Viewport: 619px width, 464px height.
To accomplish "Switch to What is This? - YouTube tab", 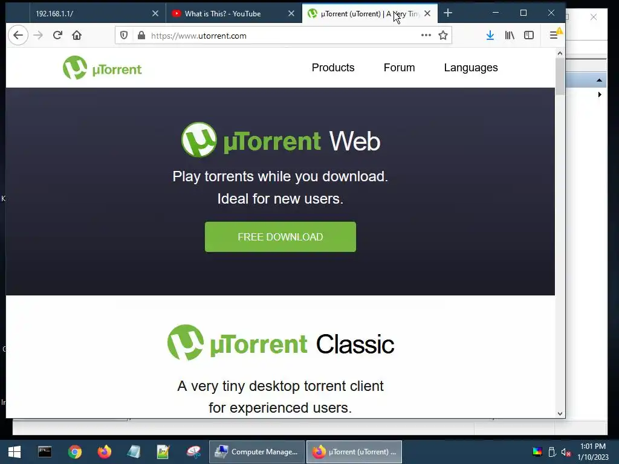I will click(x=234, y=13).
